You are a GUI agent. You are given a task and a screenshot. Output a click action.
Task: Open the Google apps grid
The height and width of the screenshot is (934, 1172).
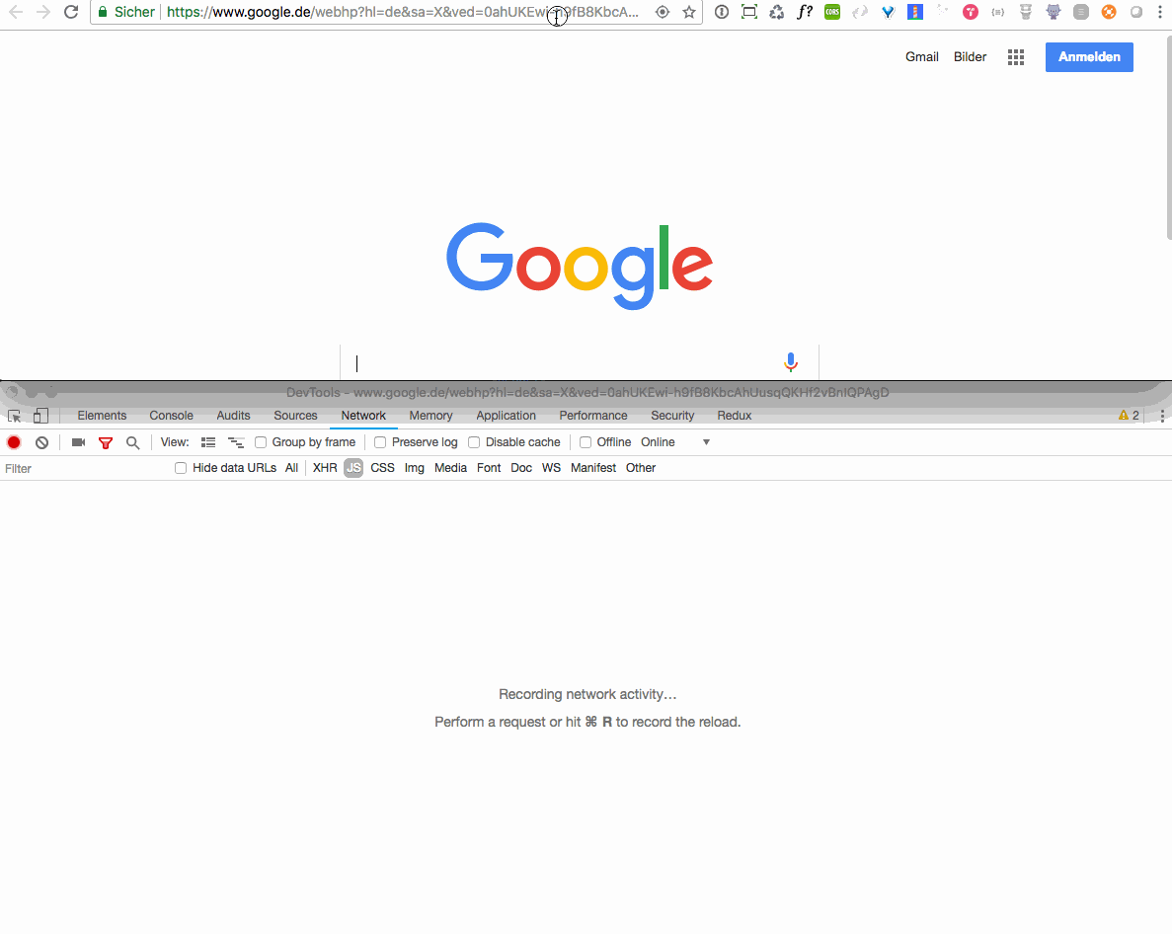click(1015, 57)
